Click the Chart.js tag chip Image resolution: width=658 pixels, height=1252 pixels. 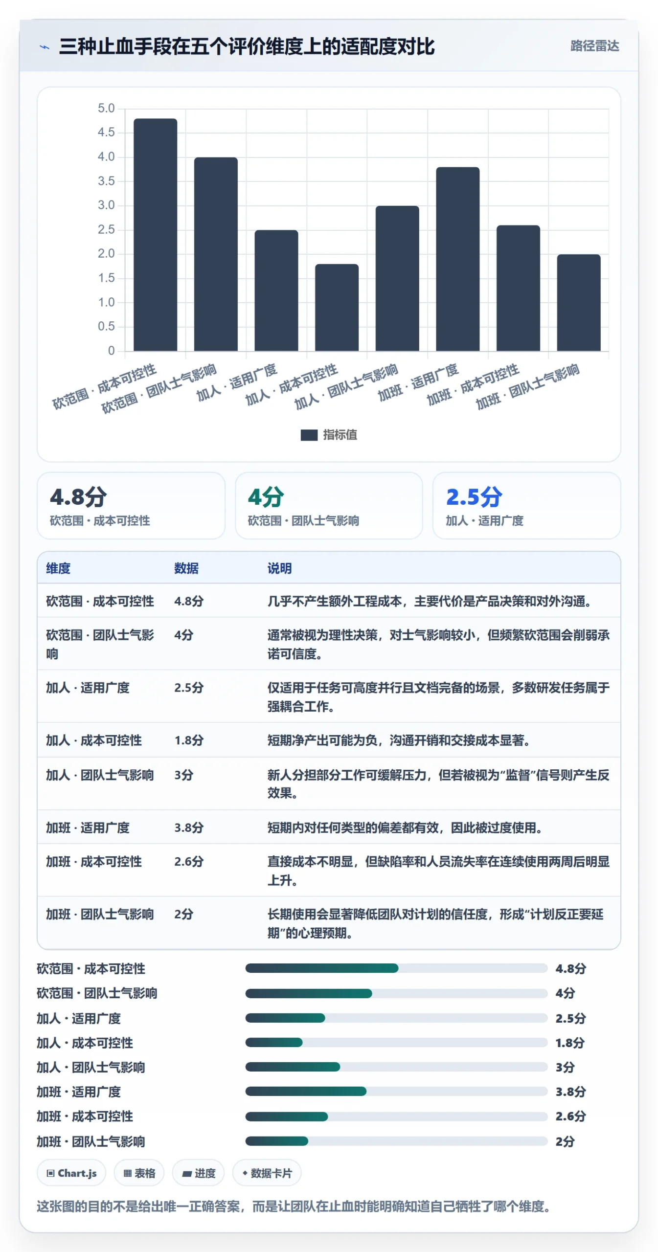pos(71,1173)
